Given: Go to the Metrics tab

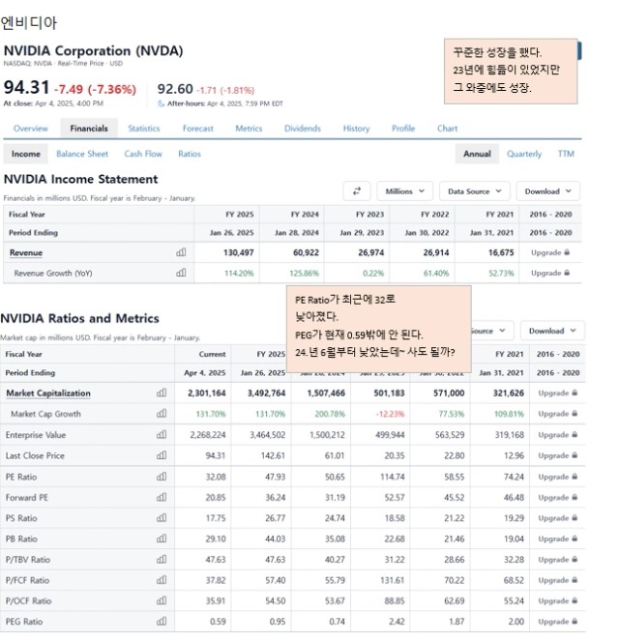Looking at the screenshot, I should (249, 129).
